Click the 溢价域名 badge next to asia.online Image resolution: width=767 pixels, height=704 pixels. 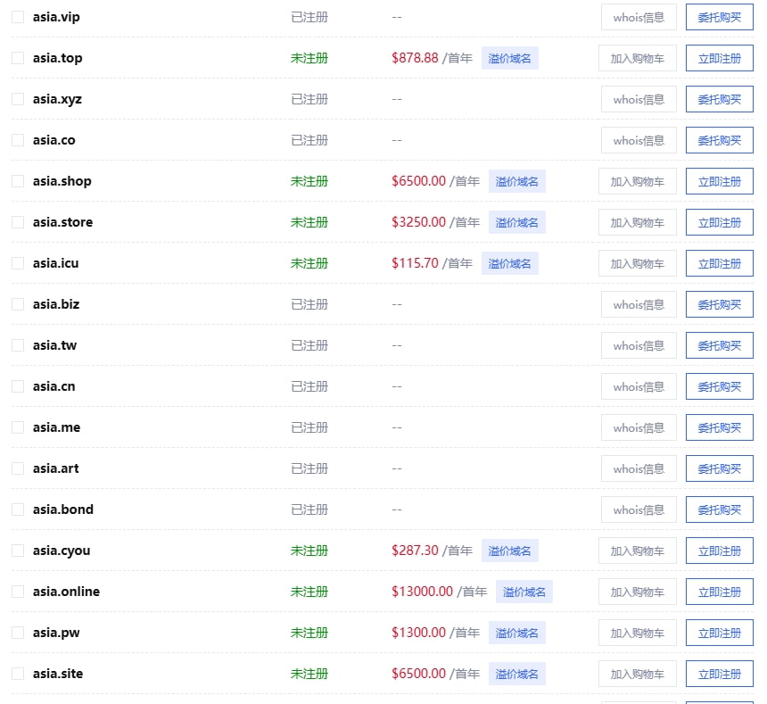click(524, 592)
